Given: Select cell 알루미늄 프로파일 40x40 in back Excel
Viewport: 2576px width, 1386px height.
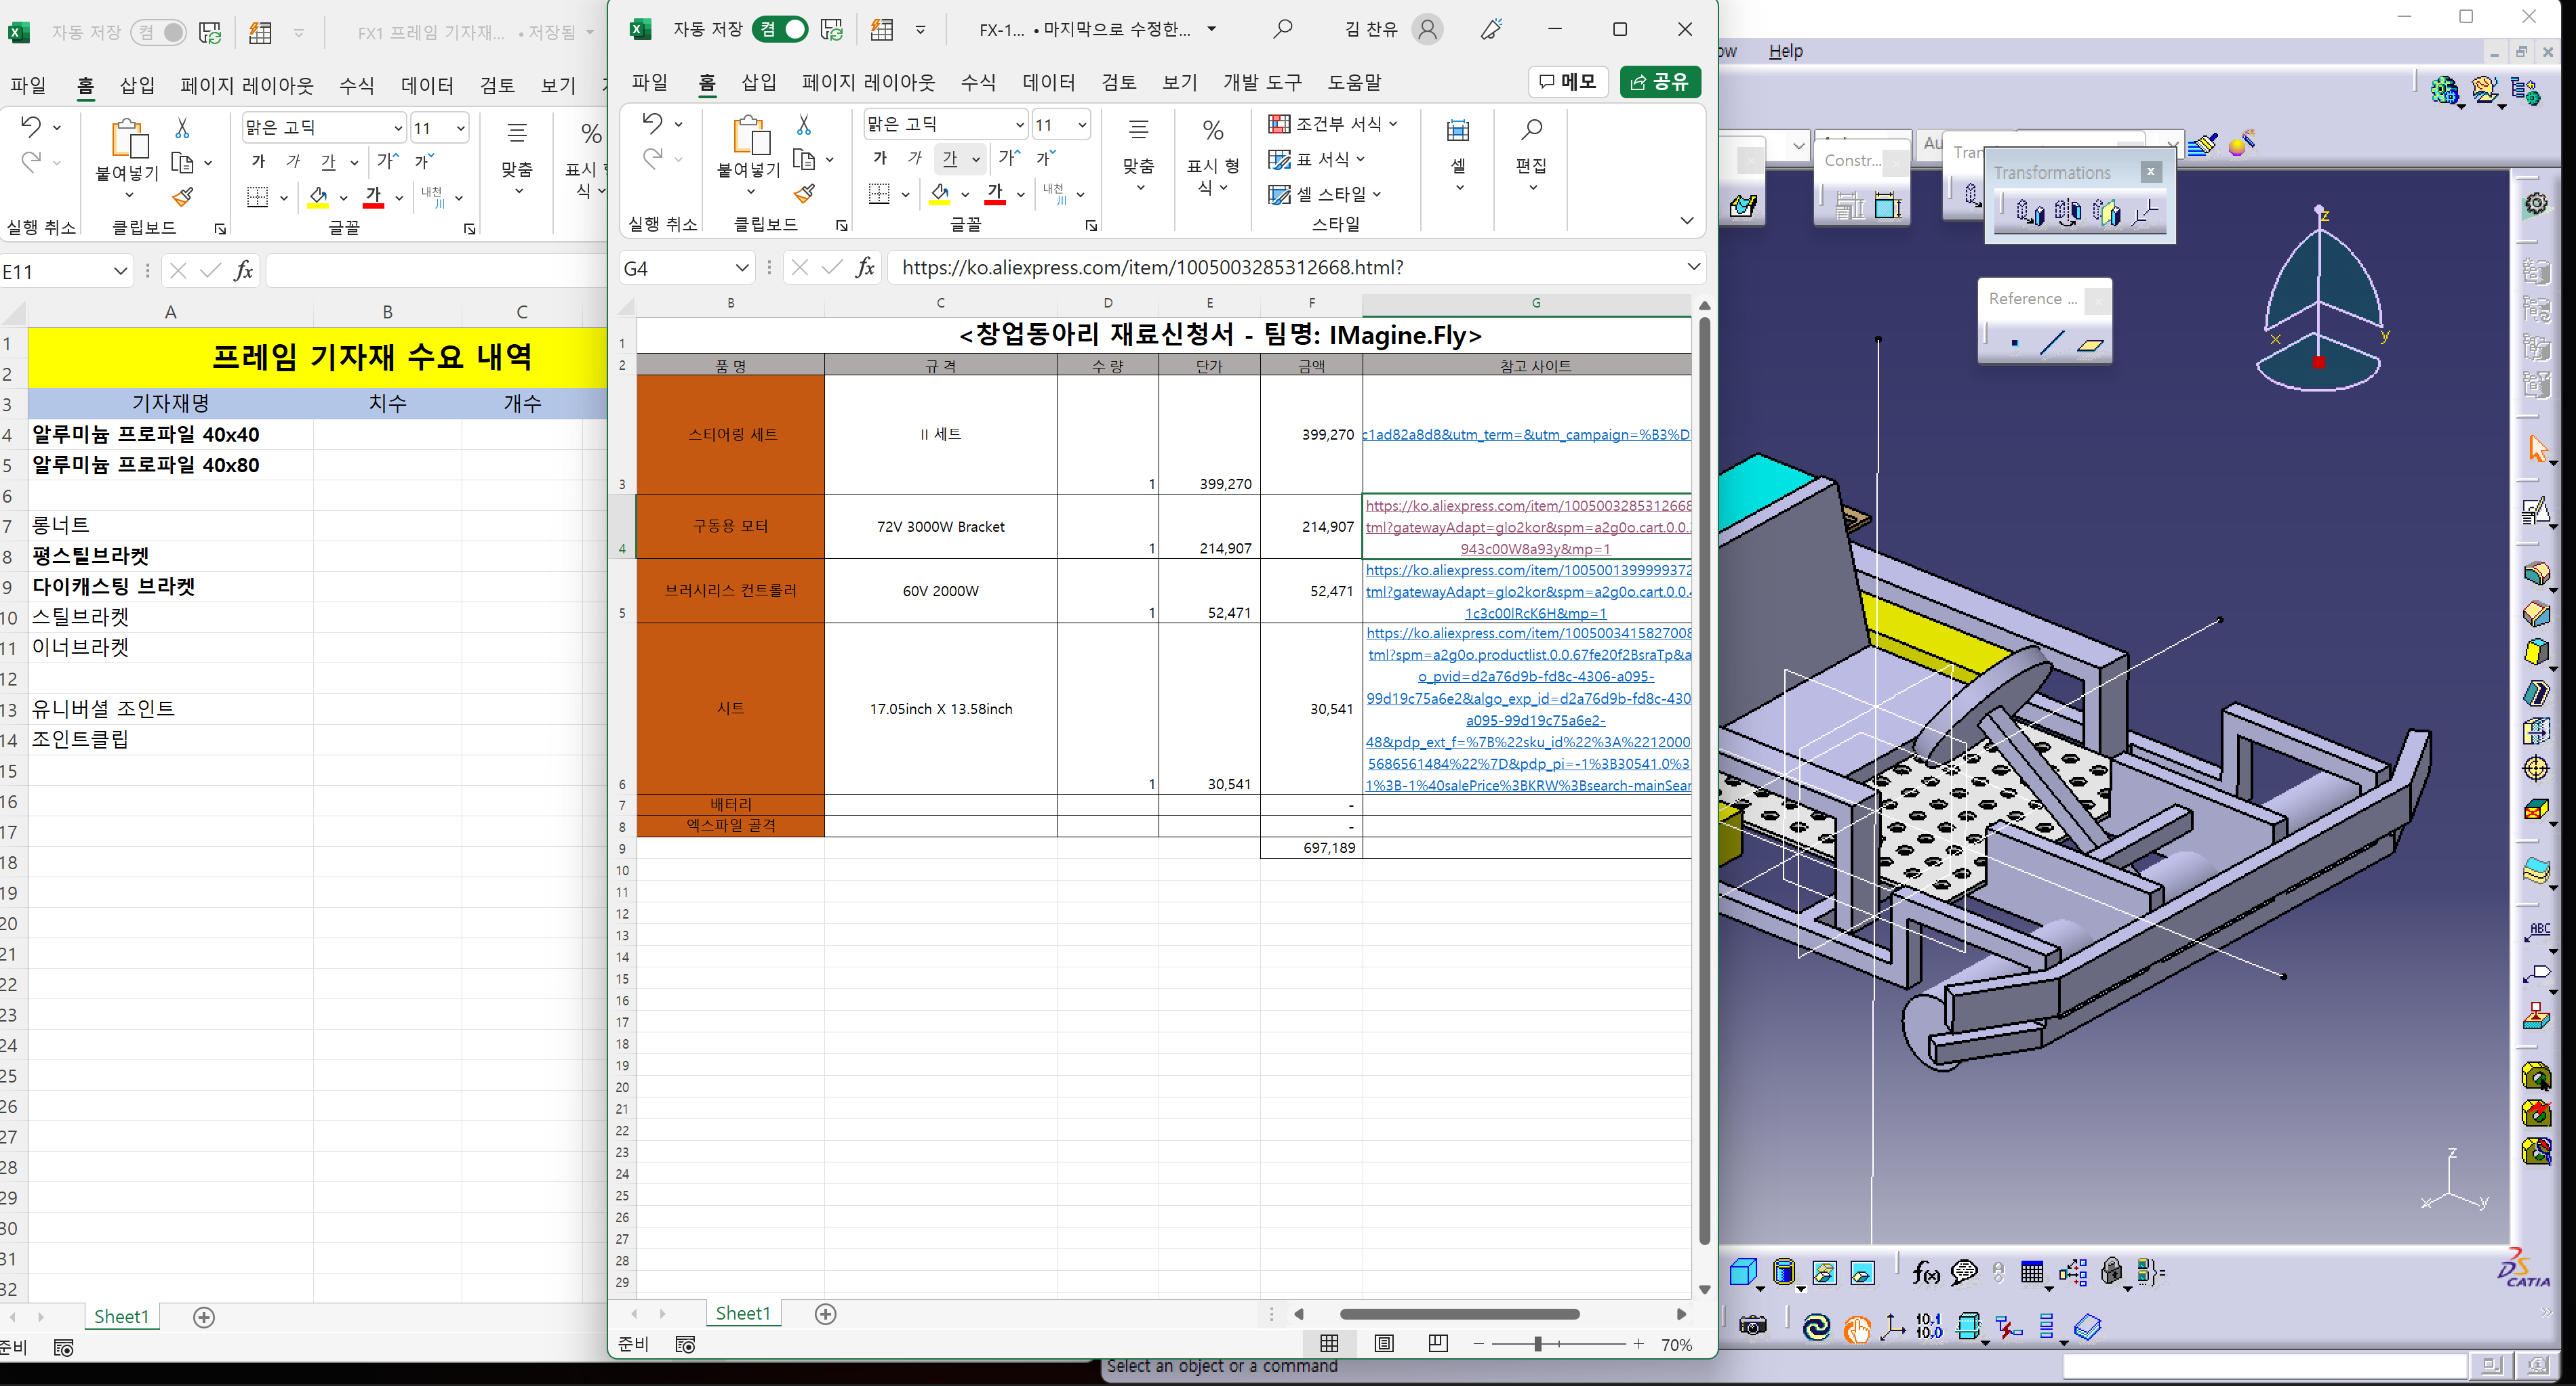Looking at the screenshot, I should point(170,434).
